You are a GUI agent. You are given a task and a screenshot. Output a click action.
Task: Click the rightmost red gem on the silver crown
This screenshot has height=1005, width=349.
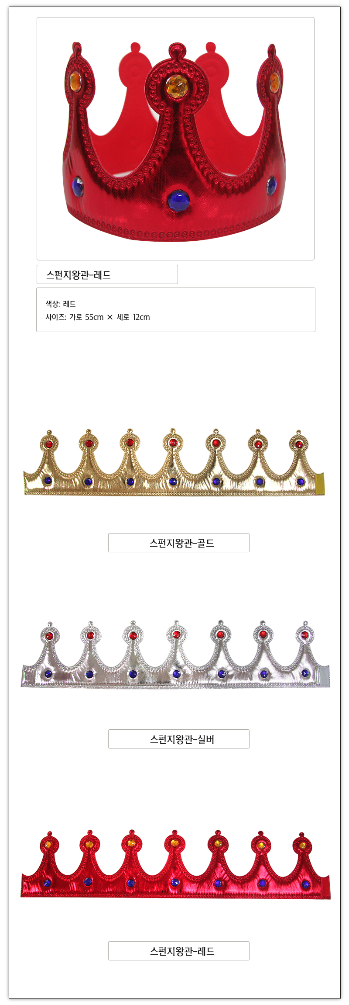tap(305, 634)
